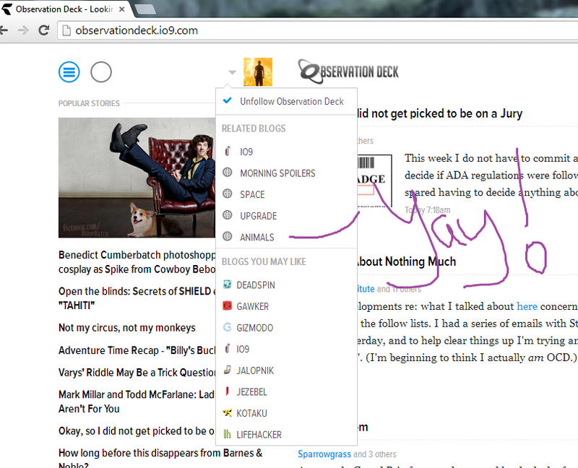Open the Adventure Time Recap story
The height and width of the screenshot is (468, 578).
tap(137, 350)
